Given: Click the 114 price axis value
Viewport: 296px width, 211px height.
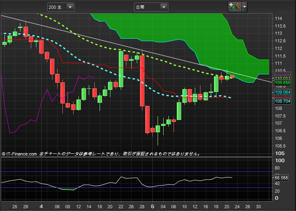Looking at the screenshot, I should (278, 18).
